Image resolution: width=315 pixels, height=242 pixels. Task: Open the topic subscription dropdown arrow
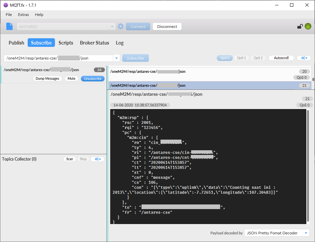[x=116, y=58]
